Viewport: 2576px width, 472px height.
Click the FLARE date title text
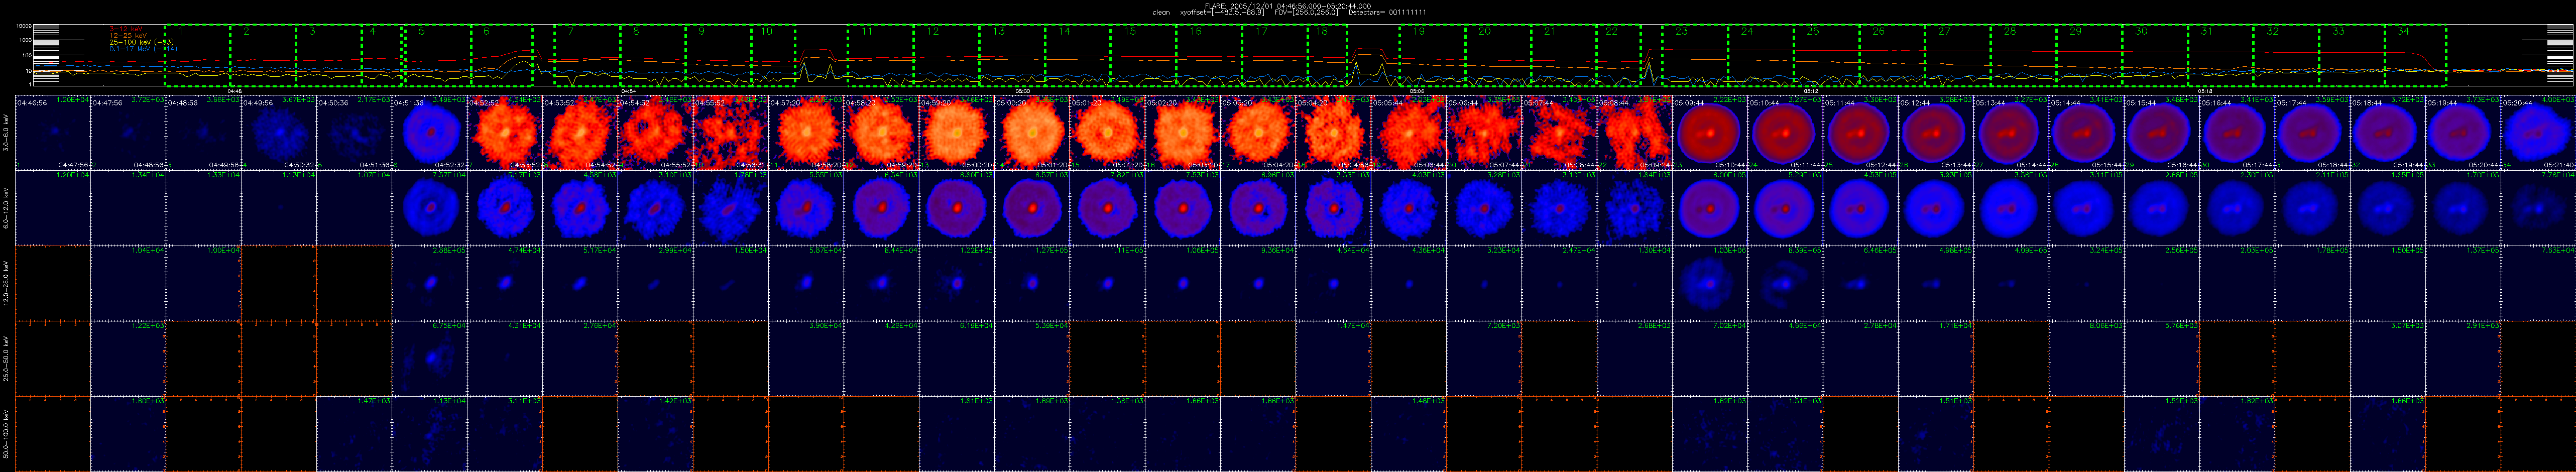[x=1288, y=6]
